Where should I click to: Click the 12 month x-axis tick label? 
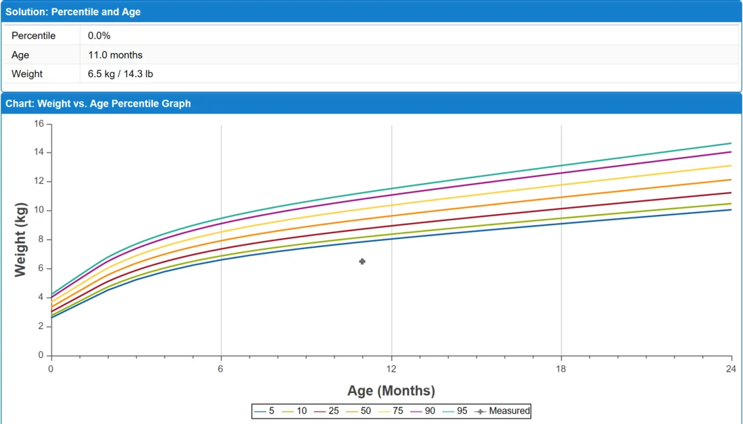391,369
